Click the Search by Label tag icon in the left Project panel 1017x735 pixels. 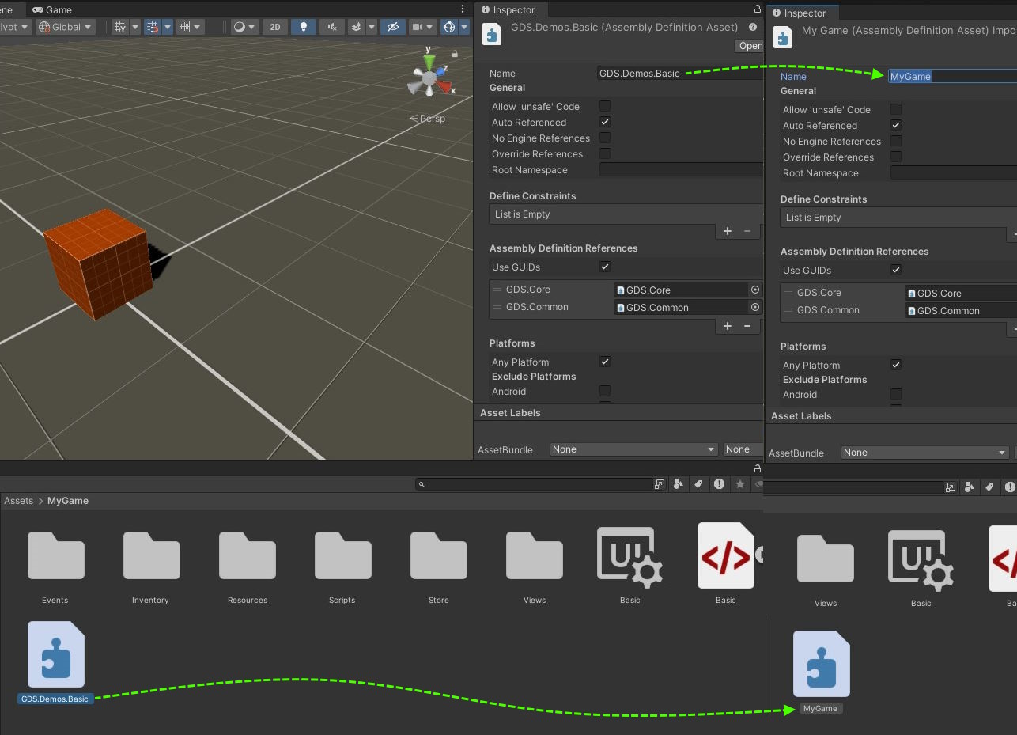point(698,484)
